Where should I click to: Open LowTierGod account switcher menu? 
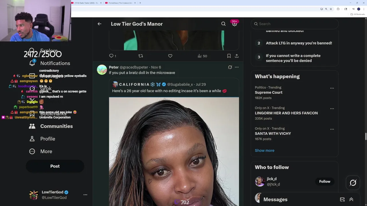[x=85, y=195]
